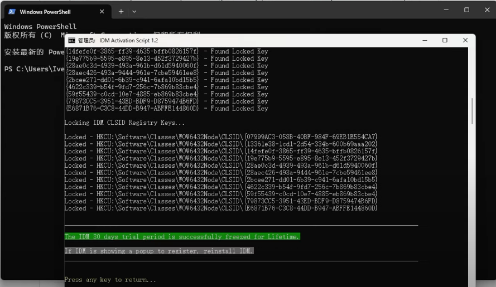The image size is (496, 287).
Task: Click the IDM Activation Script cmd icon
Action: click(71, 41)
